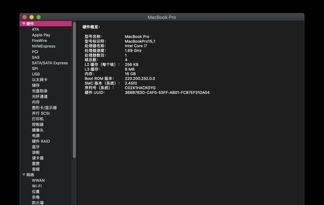Click the Boot ROM 版本 label
Screen dimensions: 324x205
click(x=99, y=78)
